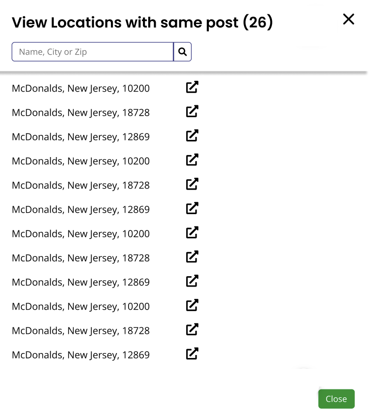Click the View Locations with same post title
This screenshot has width=369, height=419.
point(143,23)
